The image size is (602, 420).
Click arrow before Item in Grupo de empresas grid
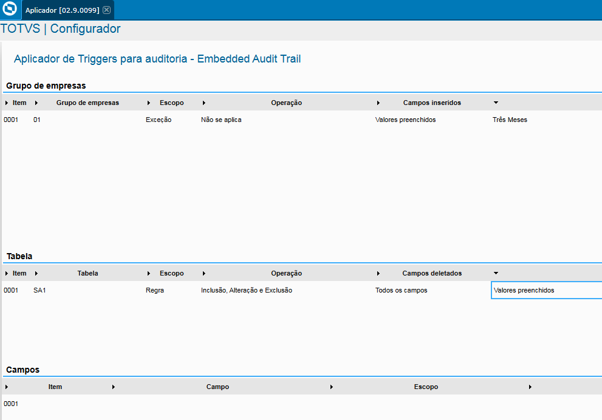(x=7, y=103)
